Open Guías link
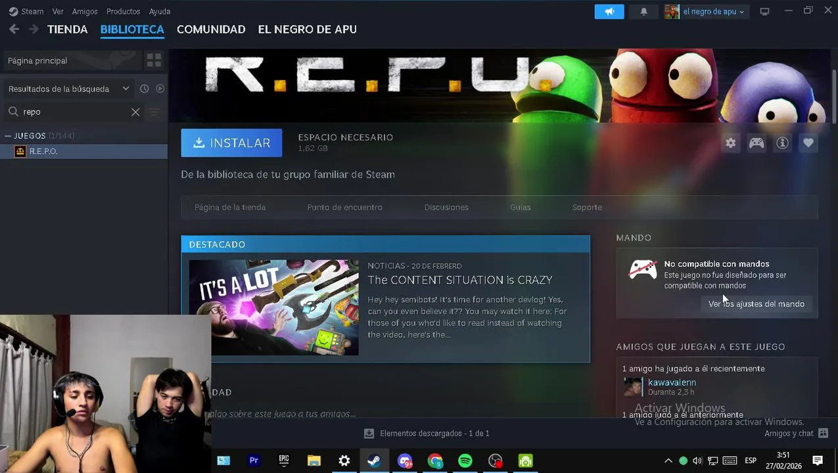The height and width of the screenshot is (473, 838). 520,208
